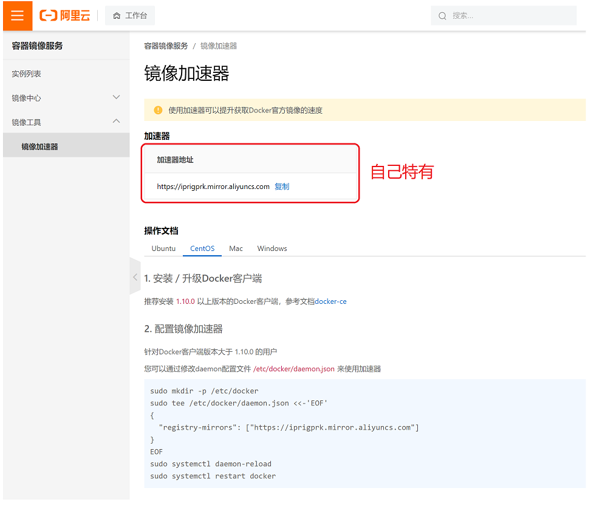Collapse the sidebar with the arrow handle
This screenshot has width=591, height=505.
point(135,277)
